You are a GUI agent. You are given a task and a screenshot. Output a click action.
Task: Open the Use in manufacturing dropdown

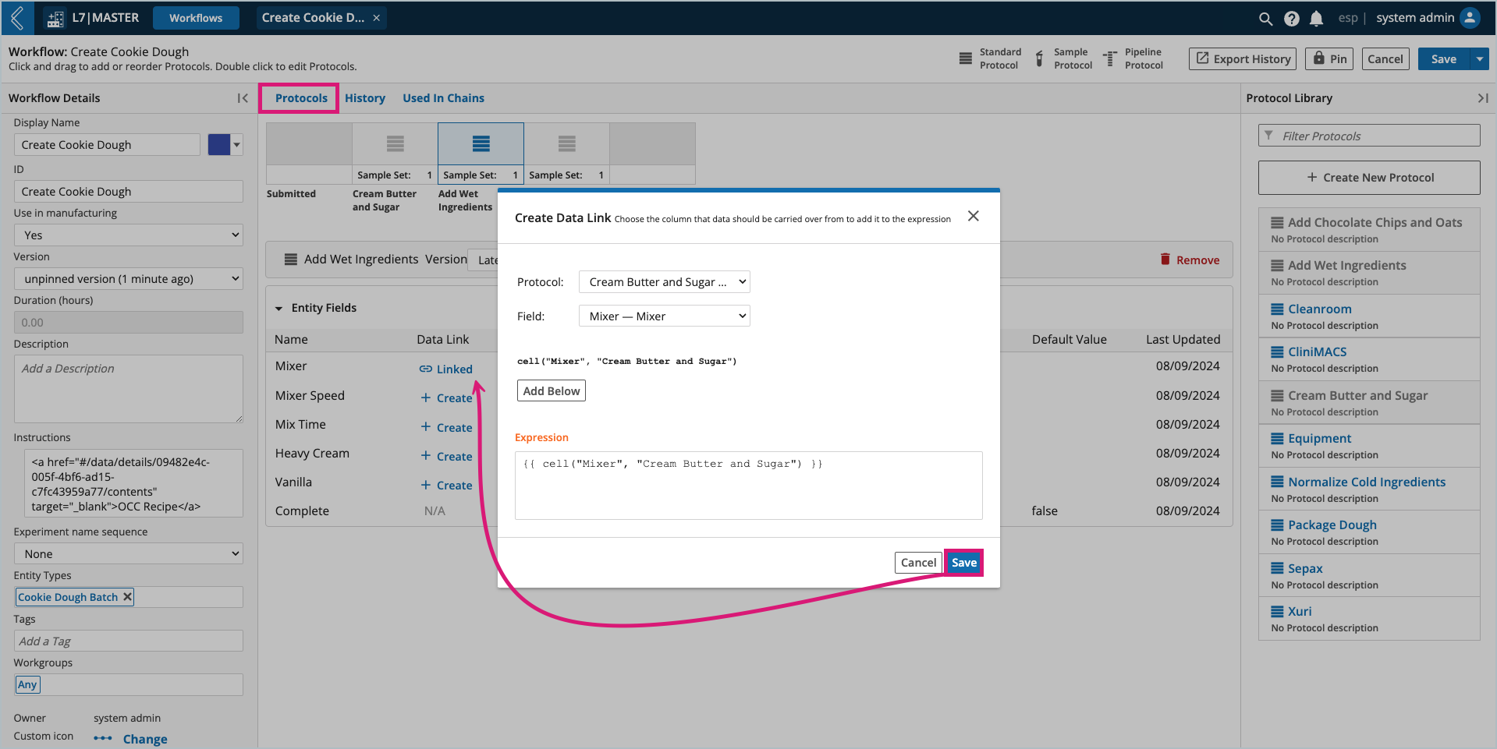pos(129,235)
